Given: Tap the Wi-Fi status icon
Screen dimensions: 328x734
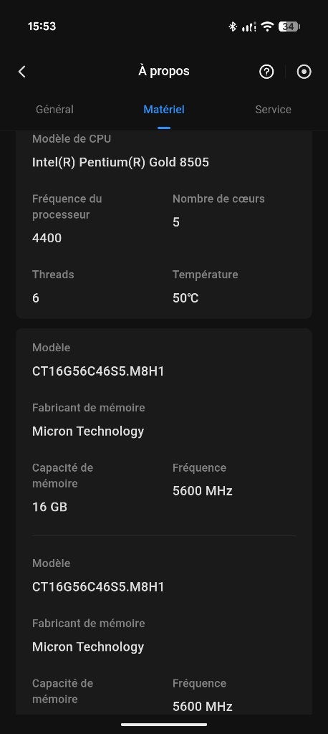Looking at the screenshot, I should 267,27.
